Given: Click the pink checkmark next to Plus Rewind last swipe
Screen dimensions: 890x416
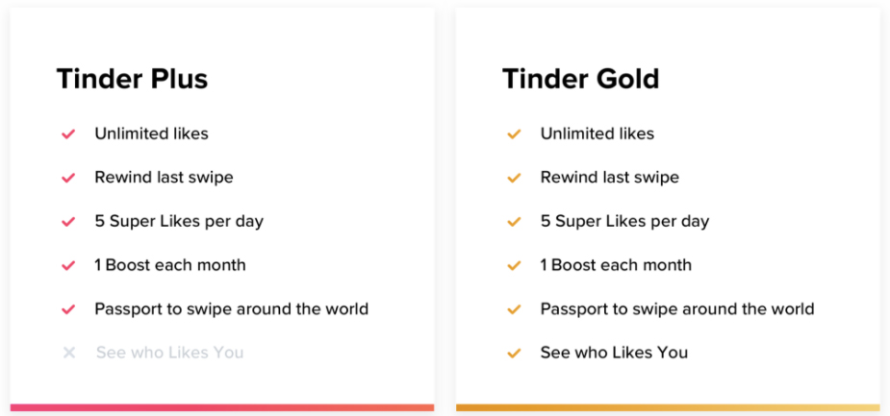Looking at the screenshot, I should (68, 178).
